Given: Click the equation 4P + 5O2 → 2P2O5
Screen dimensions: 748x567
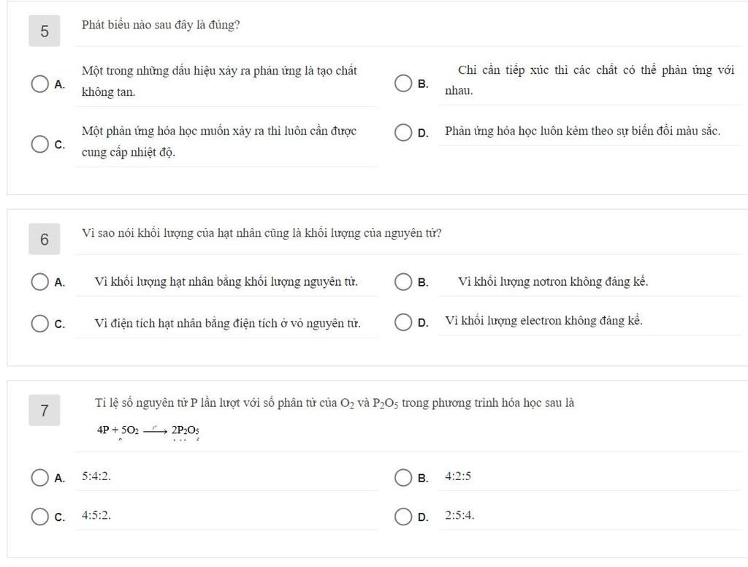Looking at the screenshot, I should (x=148, y=430).
